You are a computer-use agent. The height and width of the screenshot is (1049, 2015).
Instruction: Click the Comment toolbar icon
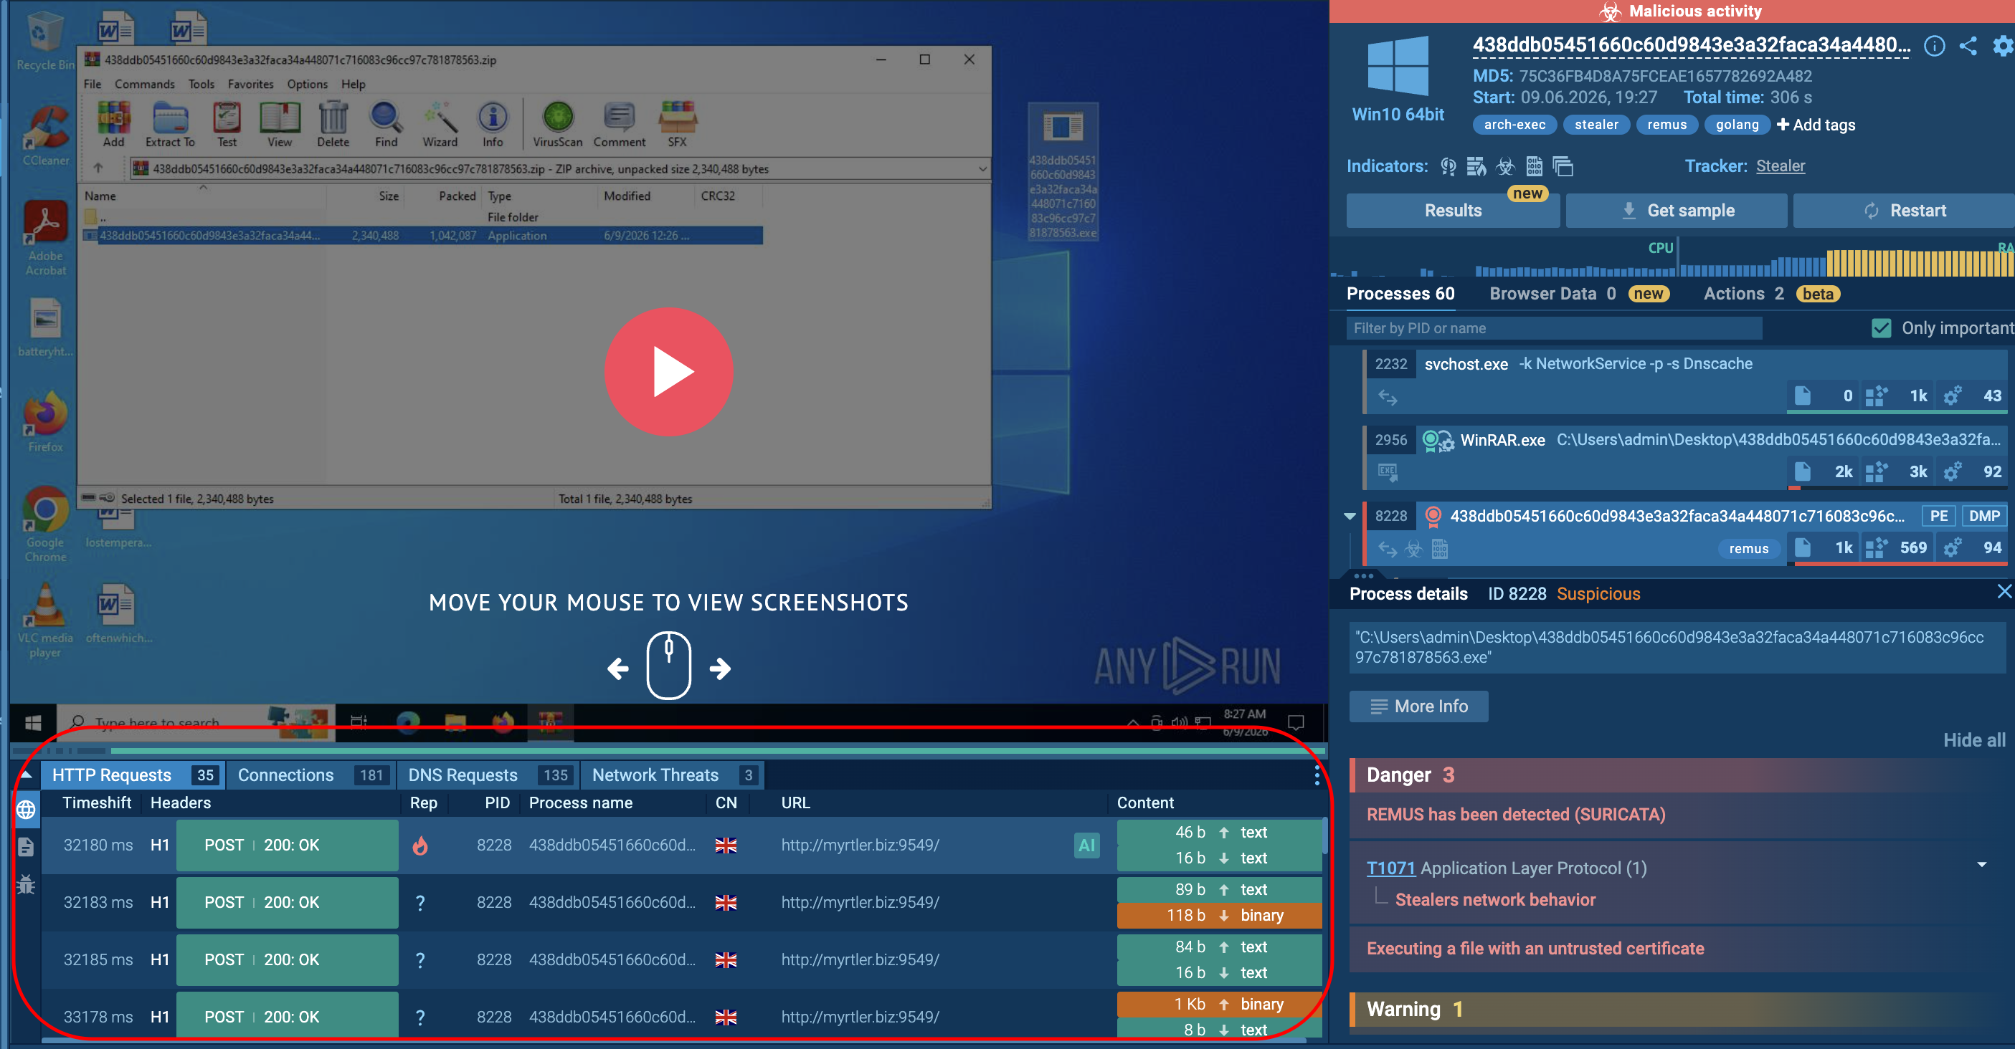pos(620,124)
